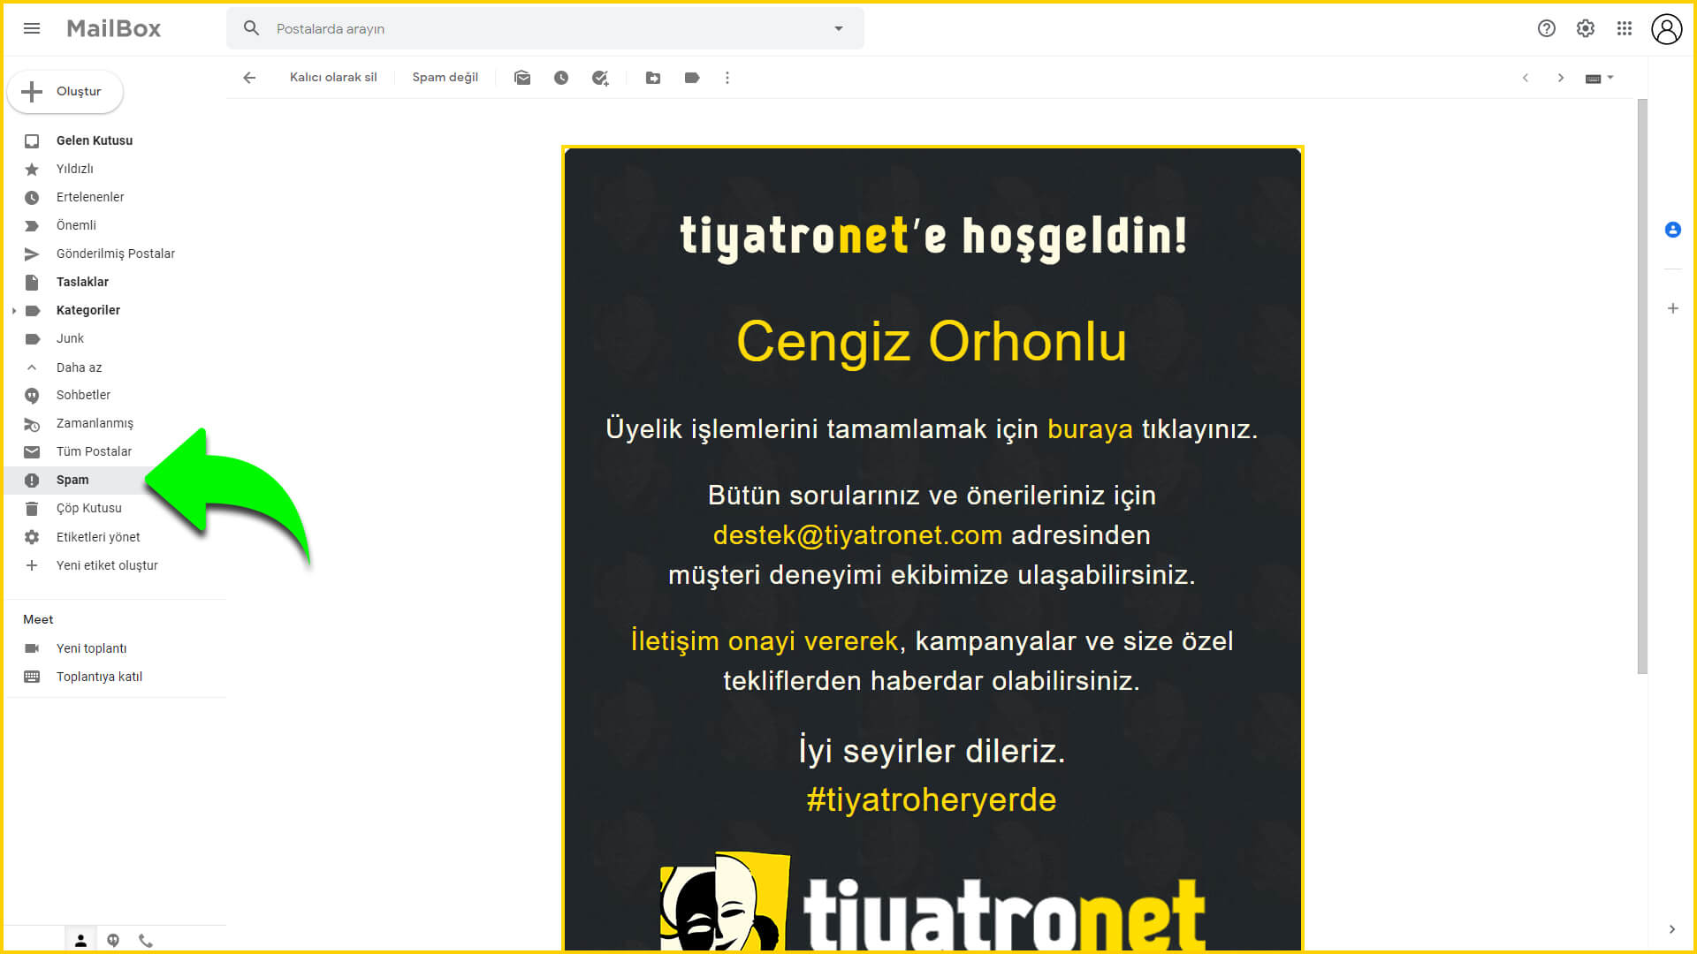Screen dimensions: 1697x954
Task: Click Kalıcı olarak sil button
Action: pyautogui.click(x=333, y=78)
